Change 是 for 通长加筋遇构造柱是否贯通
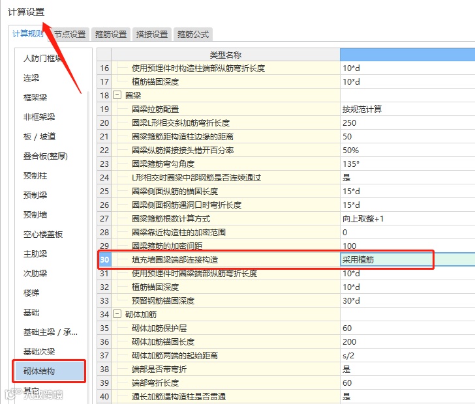Screen dimensions: 475x404 (x=407, y=396)
